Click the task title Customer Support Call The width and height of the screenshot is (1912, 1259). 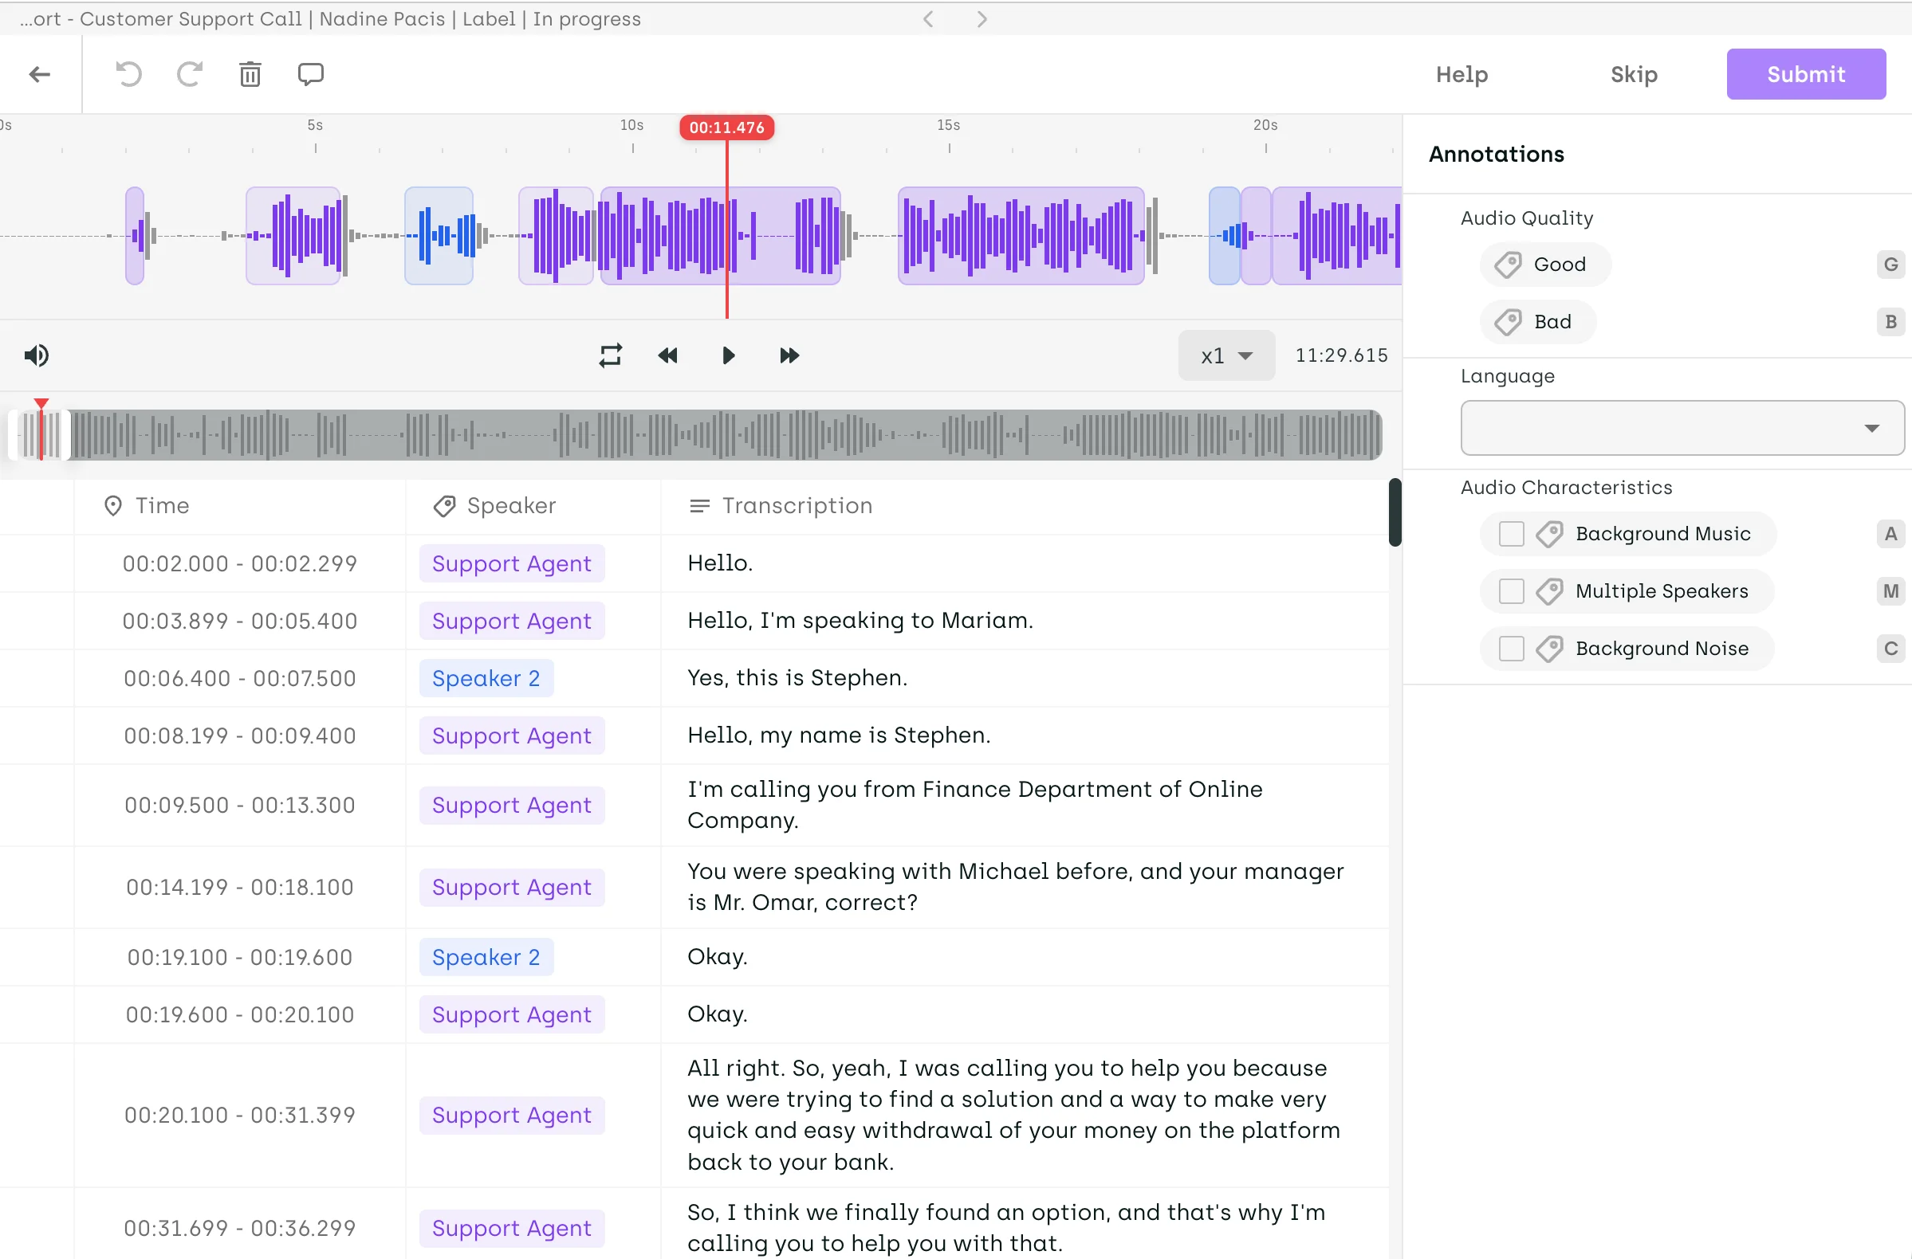pyautogui.click(x=191, y=18)
